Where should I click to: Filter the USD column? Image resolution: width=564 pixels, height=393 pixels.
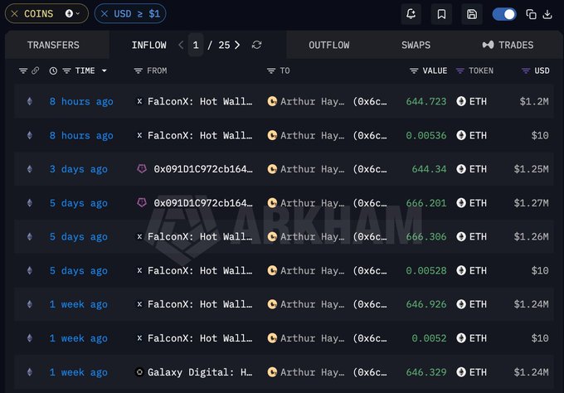(526, 70)
